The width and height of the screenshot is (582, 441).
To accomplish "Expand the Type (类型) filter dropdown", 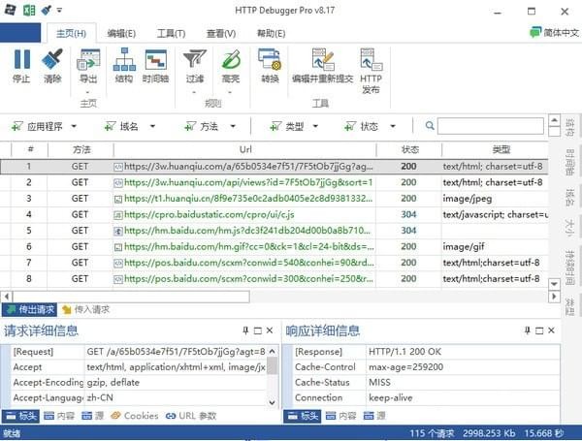I will 315,126.
